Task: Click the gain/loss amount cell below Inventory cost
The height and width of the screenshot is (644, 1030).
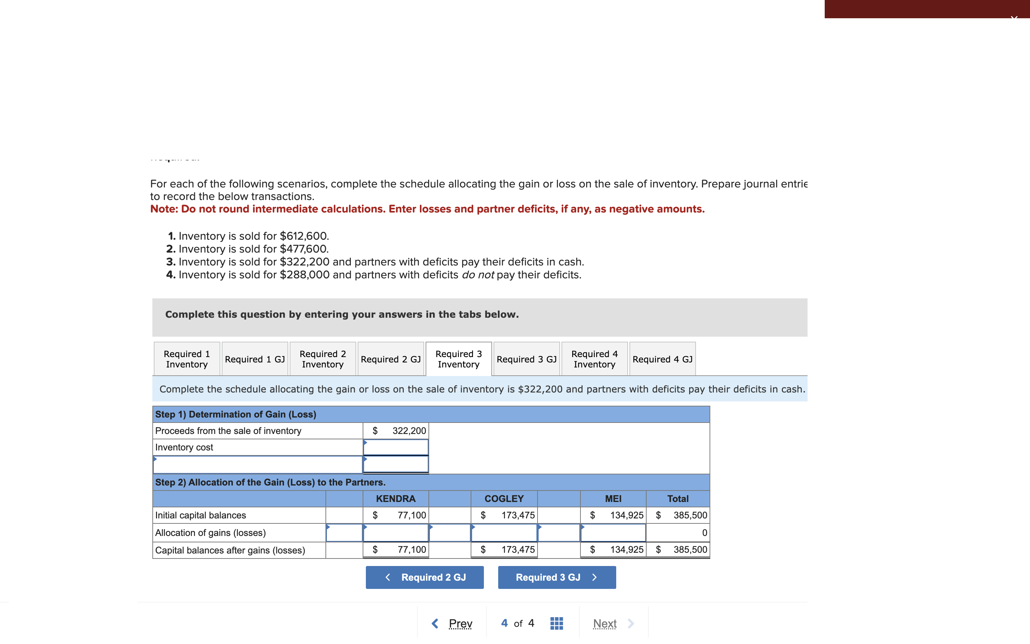Action: pos(396,465)
